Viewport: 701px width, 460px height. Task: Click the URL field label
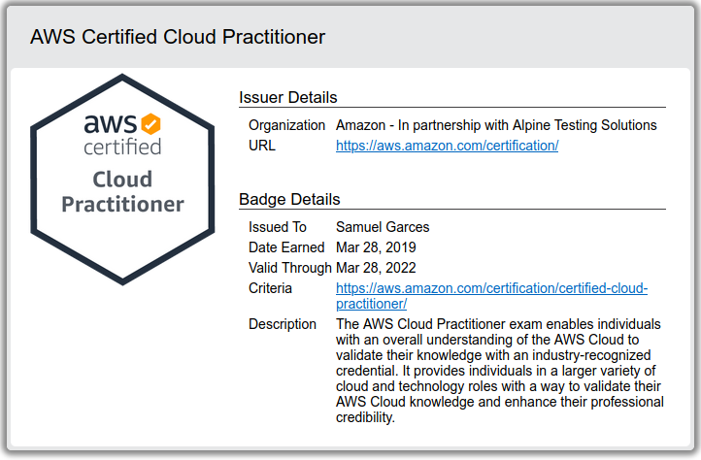pyautogui.click(x=262, y=146)
